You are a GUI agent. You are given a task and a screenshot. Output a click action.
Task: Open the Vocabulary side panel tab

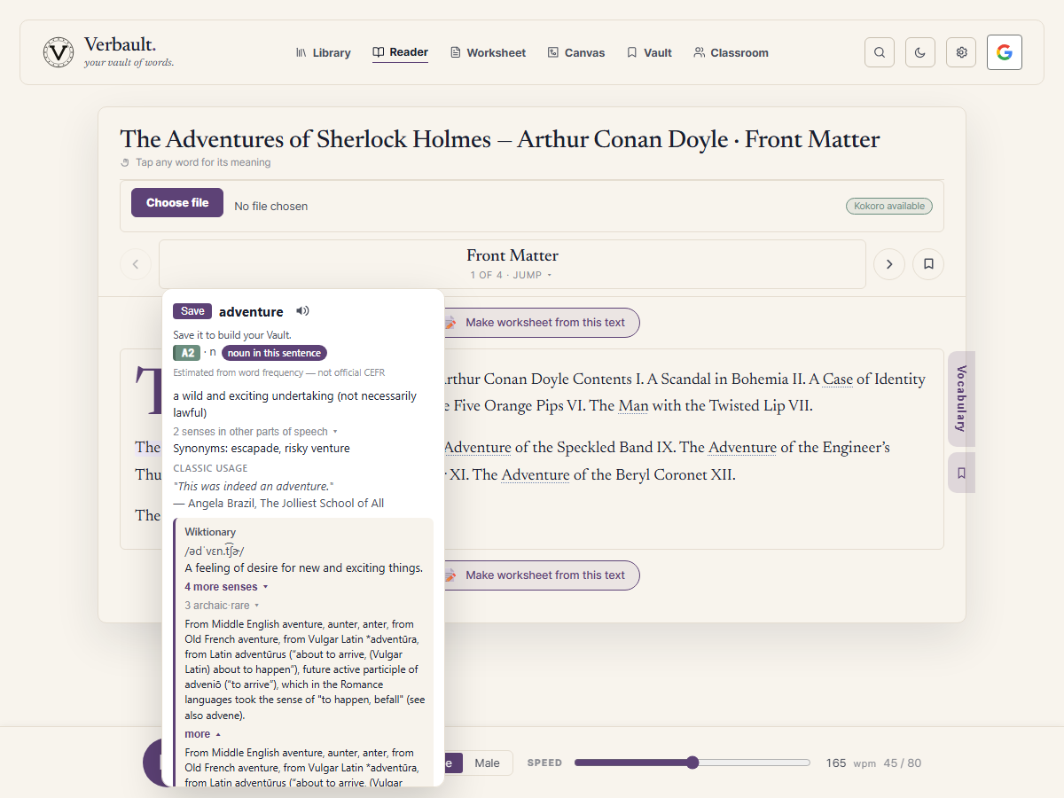(x=961, y=399)
